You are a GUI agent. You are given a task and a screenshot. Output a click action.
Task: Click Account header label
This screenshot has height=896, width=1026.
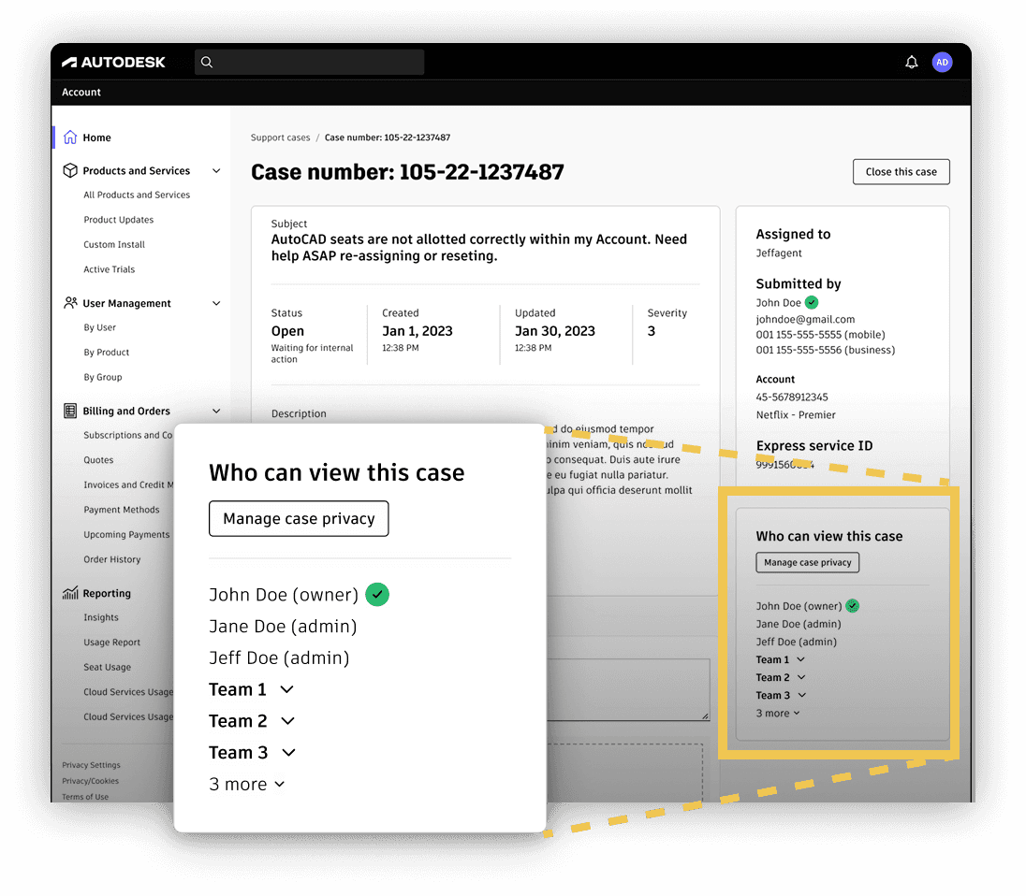pyautogui.click(x=81, y=93)
